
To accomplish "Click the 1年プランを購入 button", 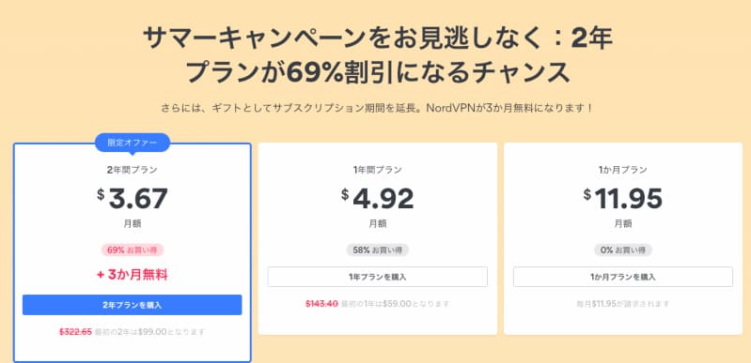I will click(378, 277).
